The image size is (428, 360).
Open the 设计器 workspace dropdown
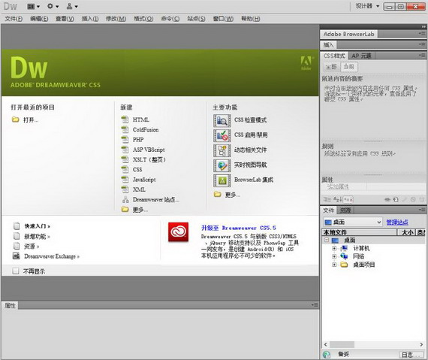click(x=367, y=6)
